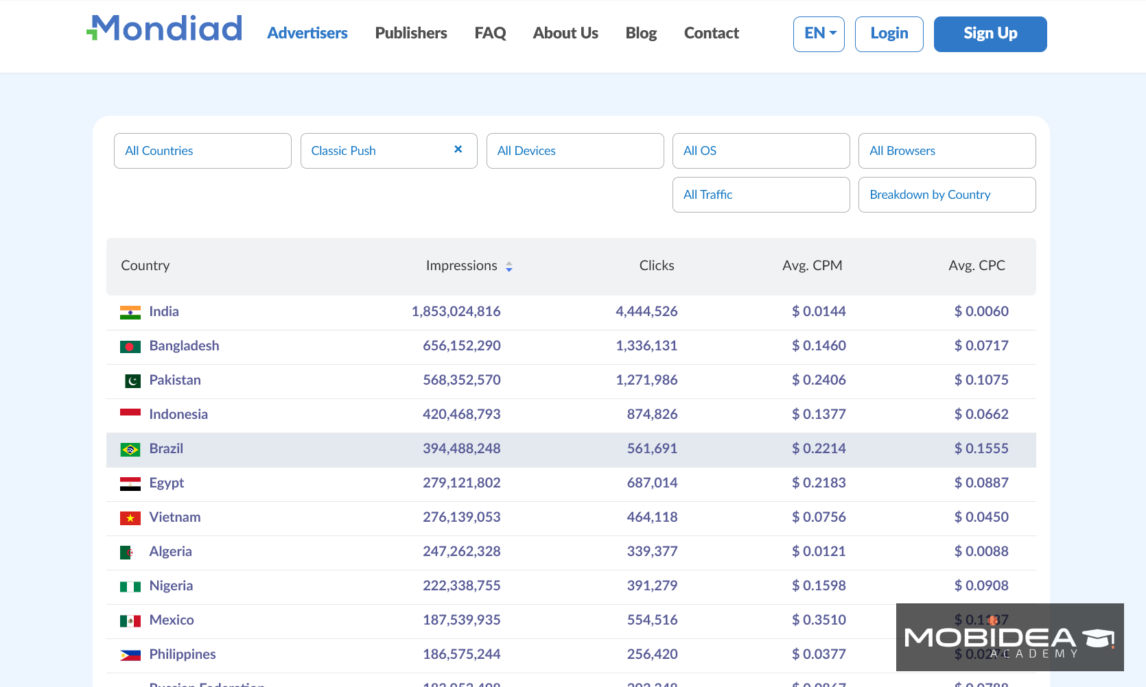Go to the Advertisers menu item
The width and height of the screenshot is (1146, 687).
coord(307,33)
